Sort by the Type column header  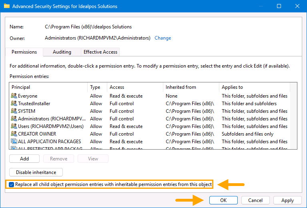click(x=97, y=87)
